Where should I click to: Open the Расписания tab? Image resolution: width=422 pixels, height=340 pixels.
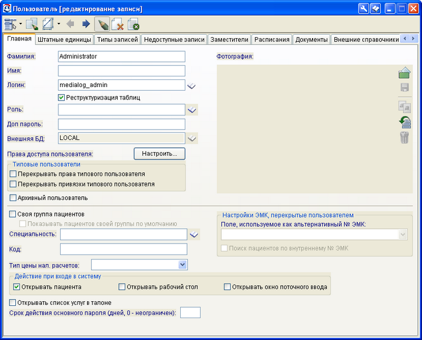272,39
